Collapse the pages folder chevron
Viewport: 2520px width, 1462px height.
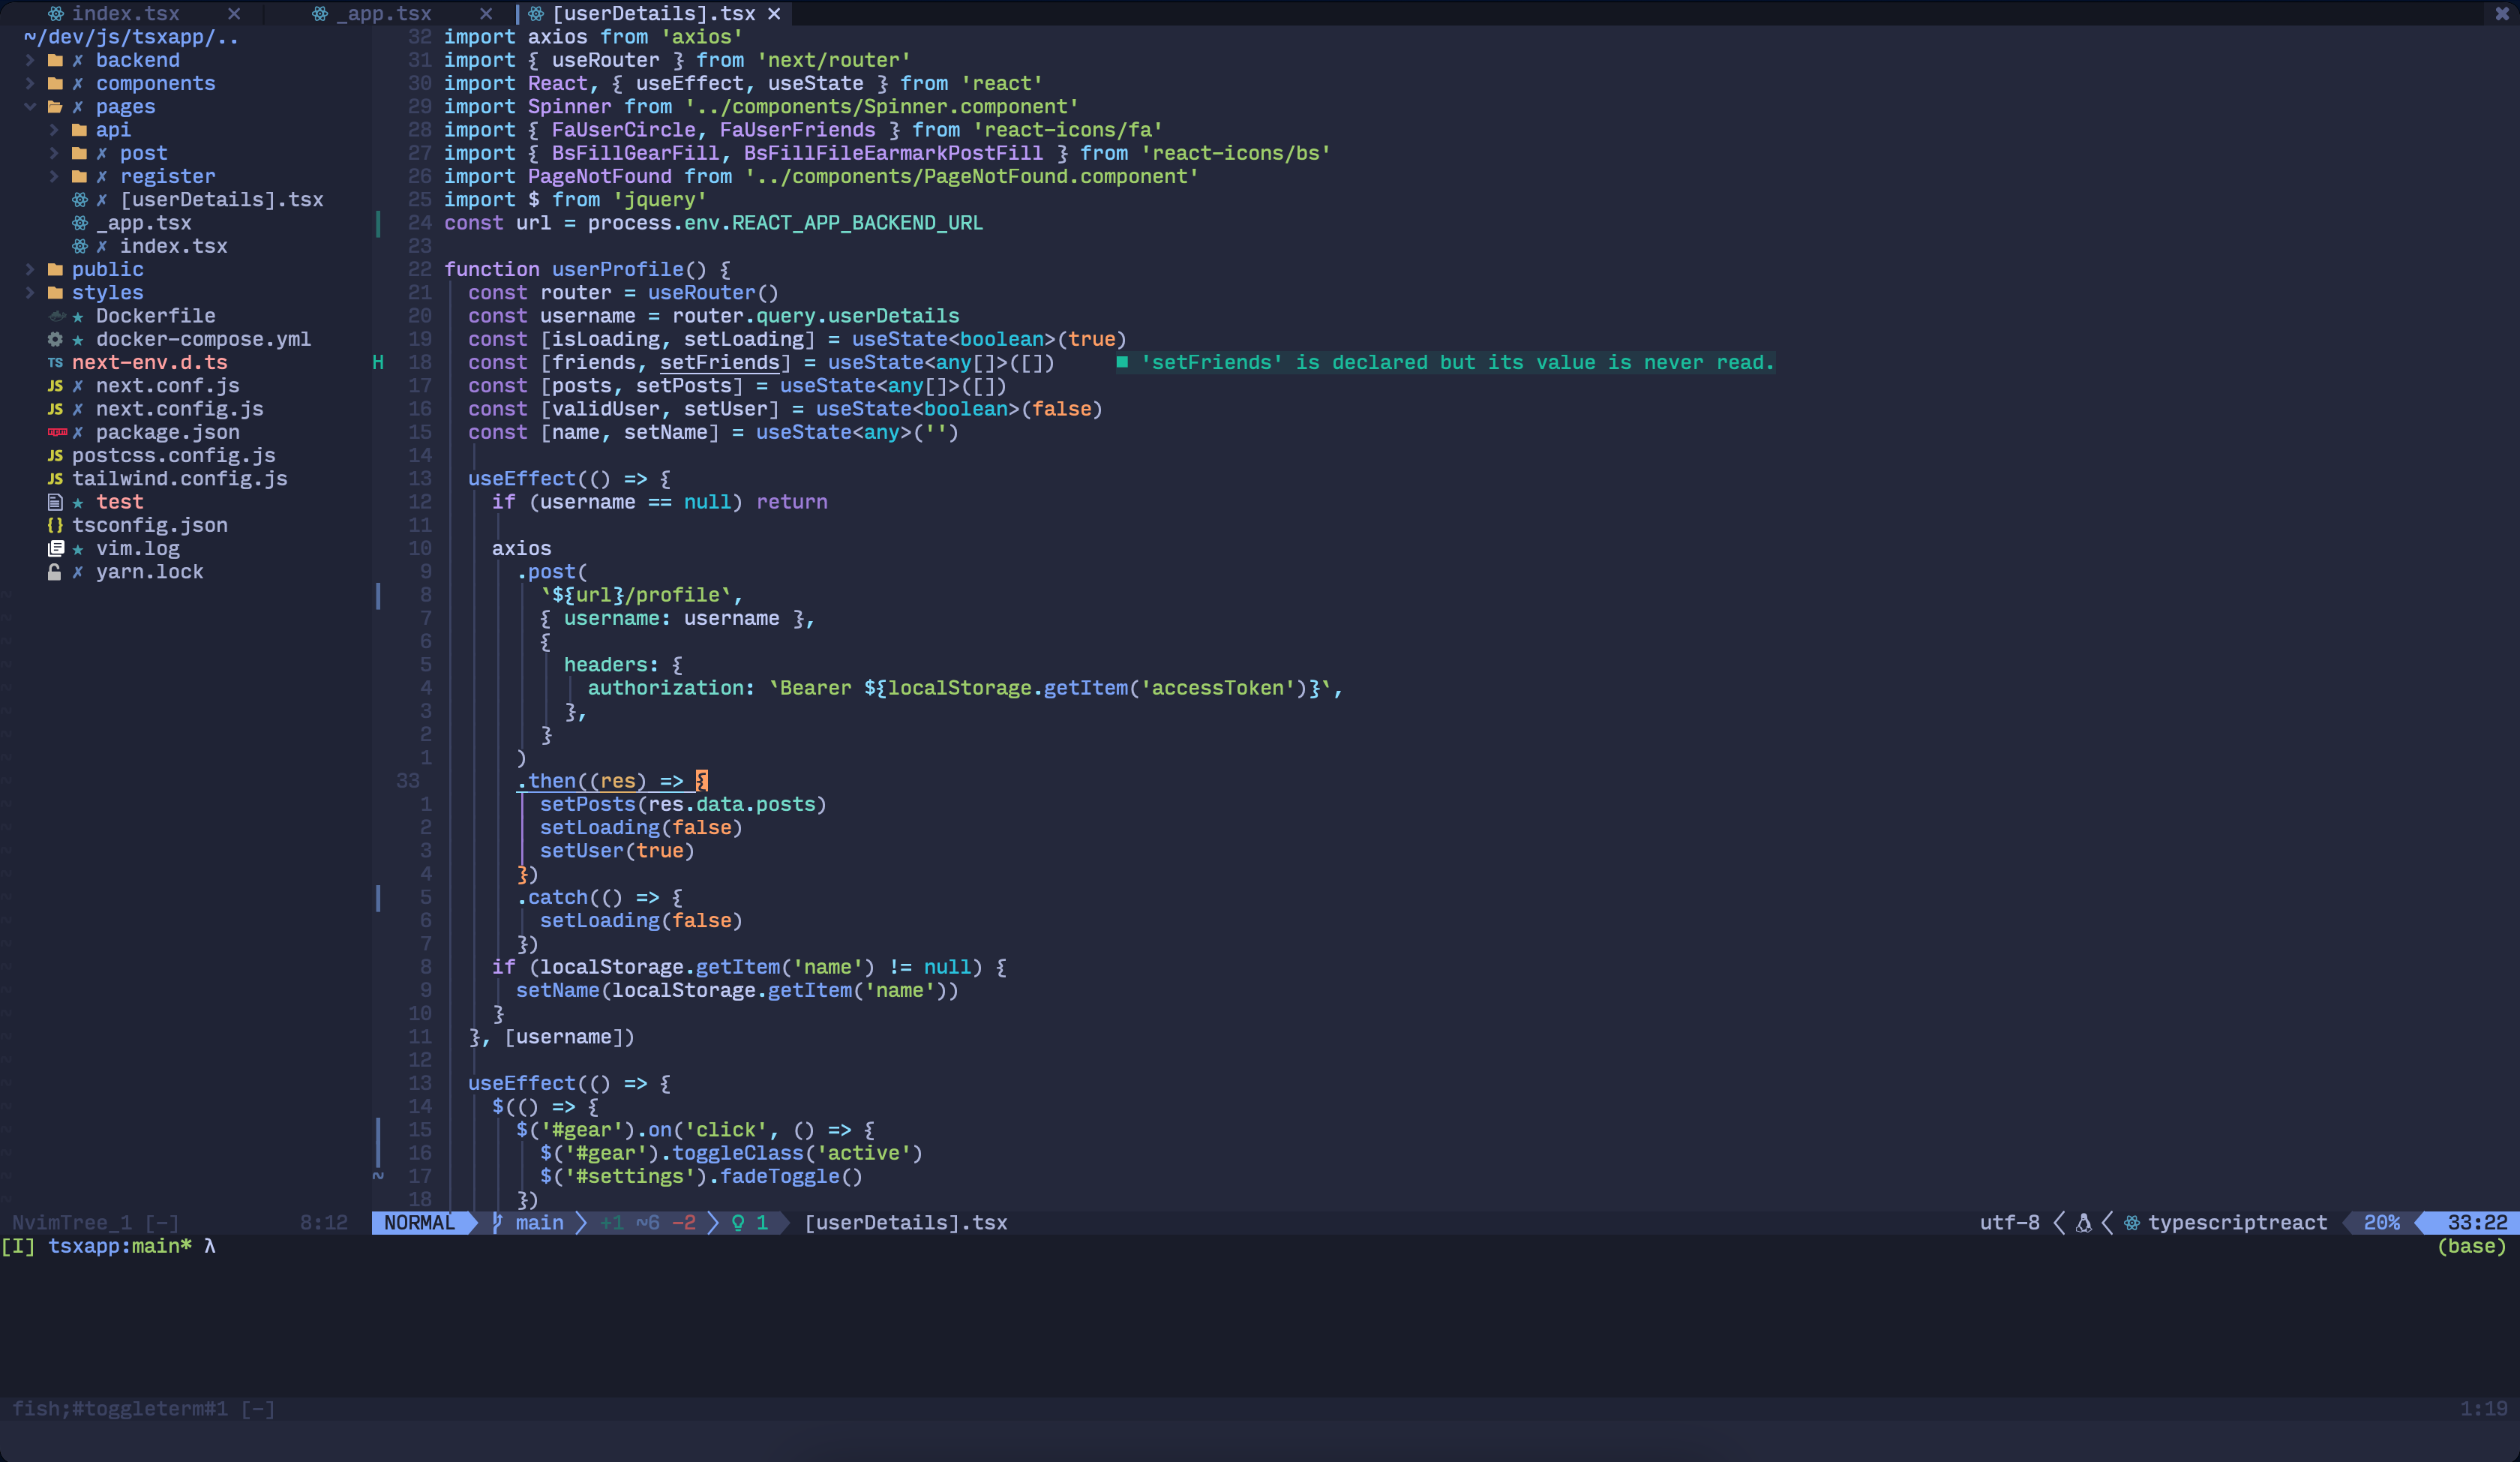coord(30,106)
